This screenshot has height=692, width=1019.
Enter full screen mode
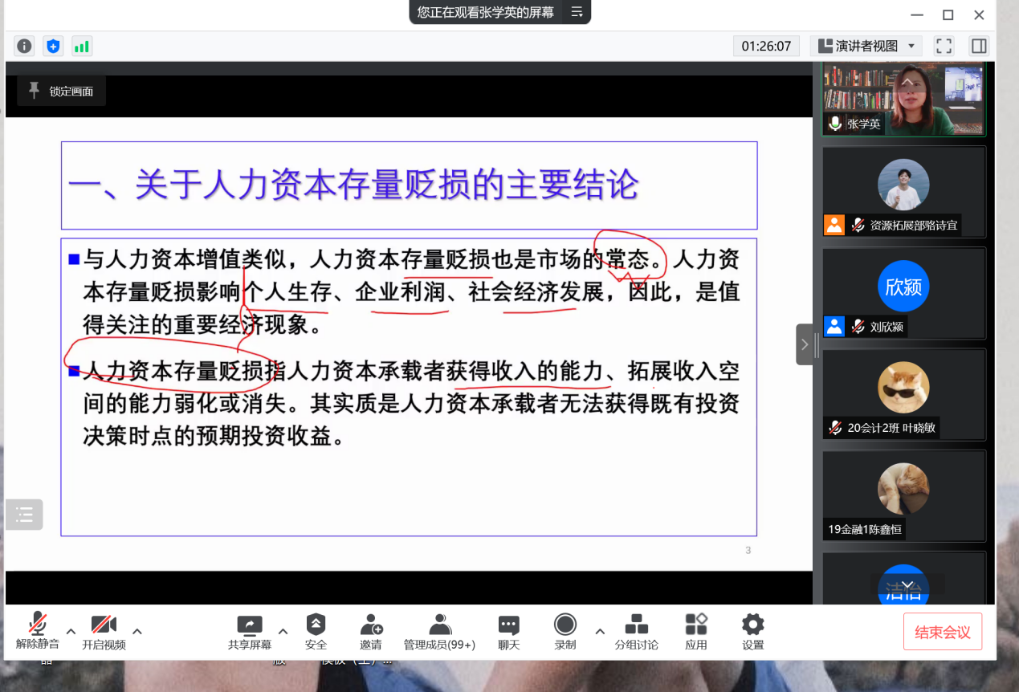tap(944, 46)
